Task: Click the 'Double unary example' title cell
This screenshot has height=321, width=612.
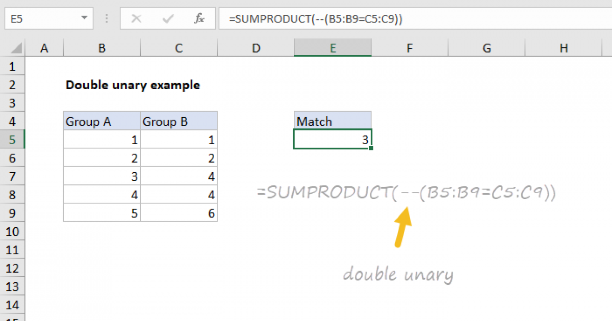Action: [133, 85]
